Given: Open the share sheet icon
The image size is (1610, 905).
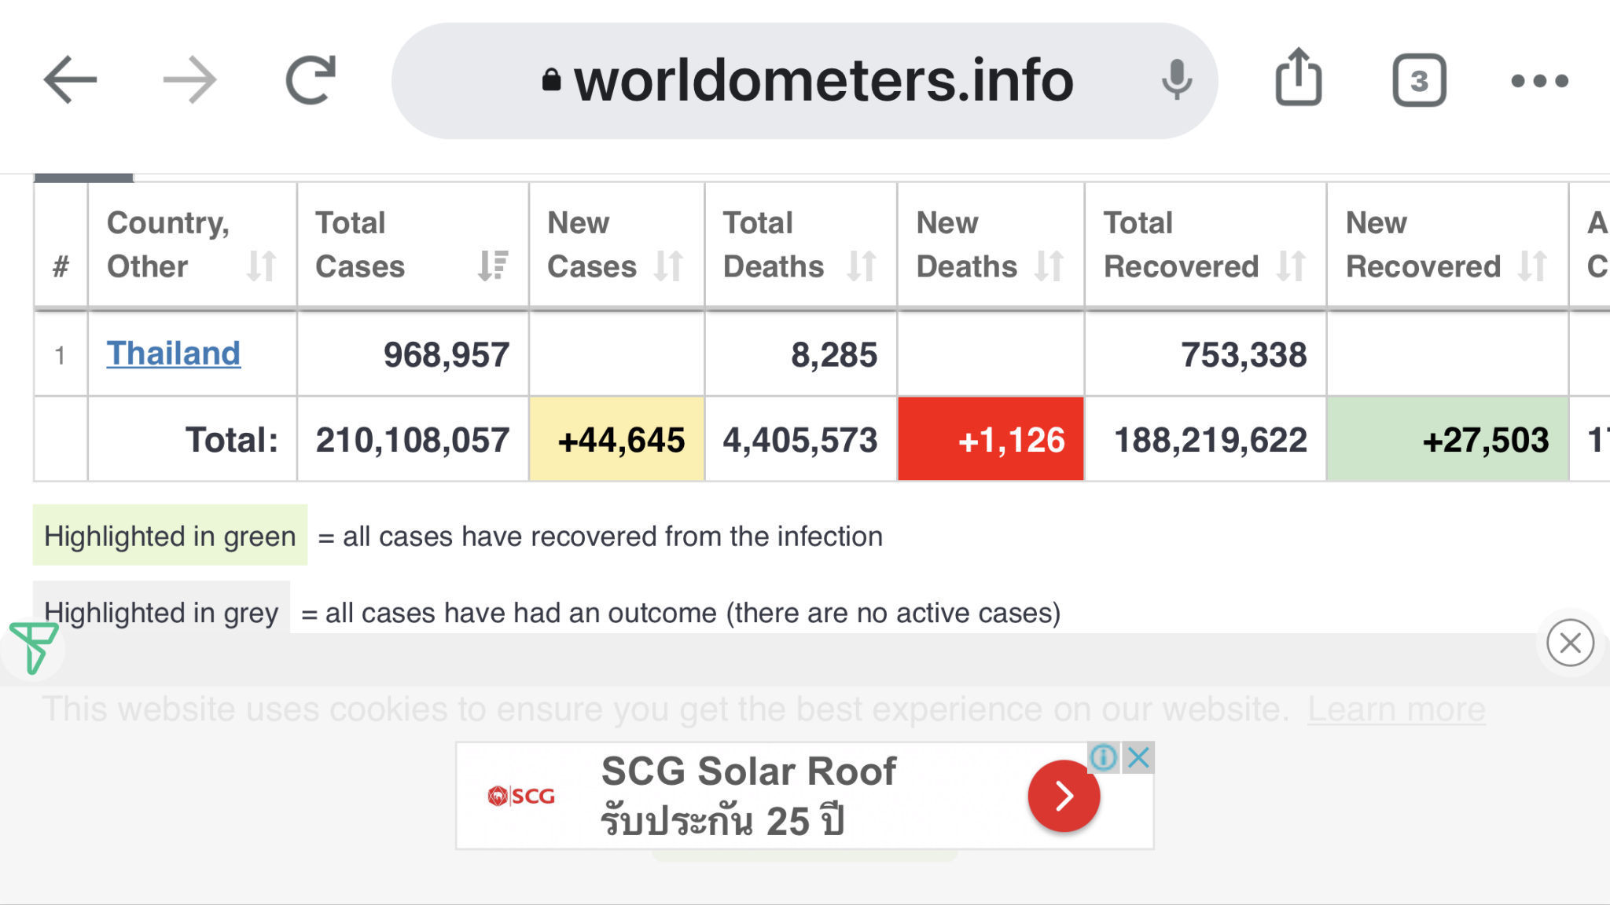Looking at the screenshot, I should tap(1298, 79).
